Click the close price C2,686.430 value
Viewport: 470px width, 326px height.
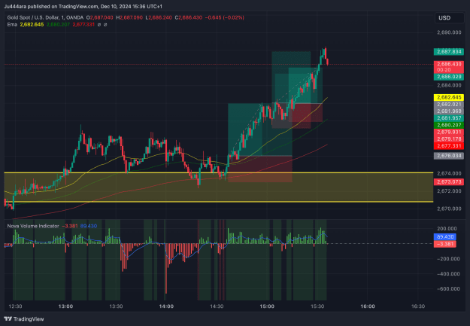pyautogui.click(x=189, y=18)
